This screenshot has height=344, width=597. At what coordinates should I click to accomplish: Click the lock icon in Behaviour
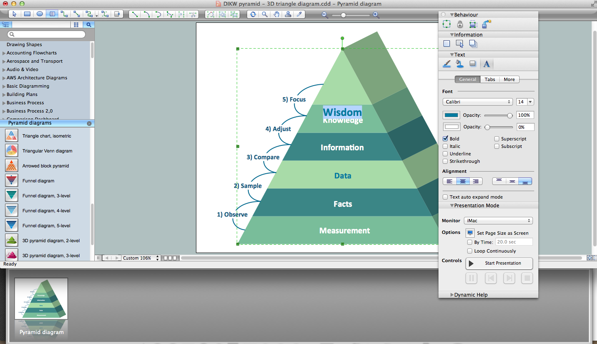pyautogui.click(x=460, y=25)
